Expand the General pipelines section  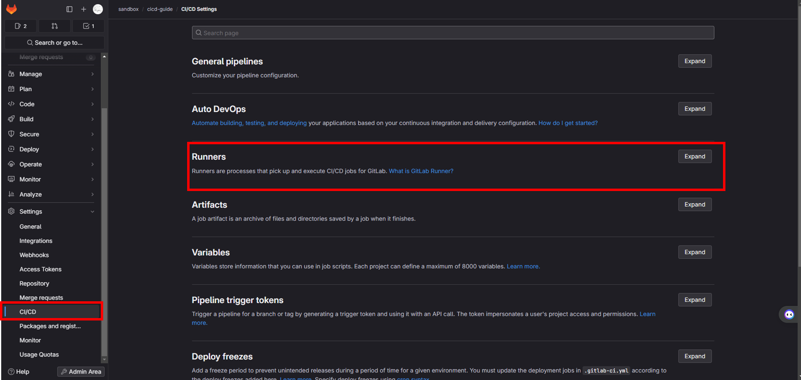(x=695, y=61)
